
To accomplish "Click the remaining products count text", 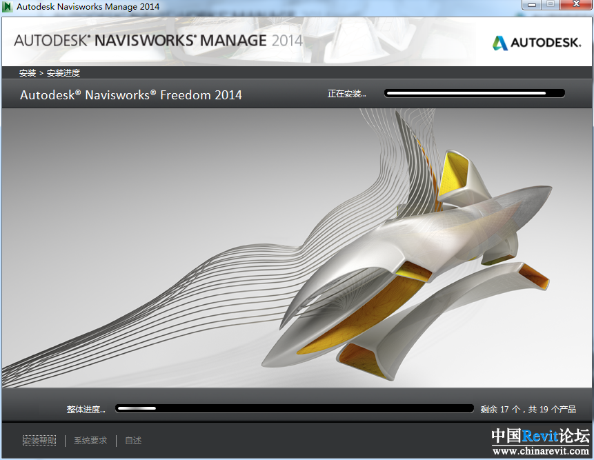I will 528,410.
